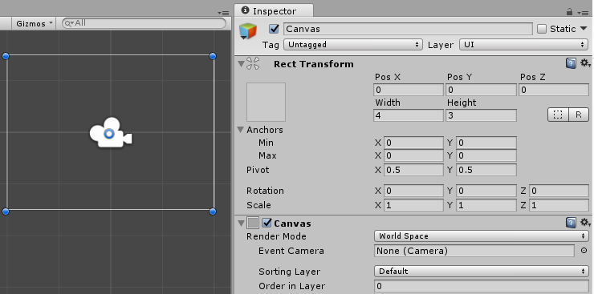
Task: Select the Inspector tab
Action: pyautogui.click(x=274, y=11)
